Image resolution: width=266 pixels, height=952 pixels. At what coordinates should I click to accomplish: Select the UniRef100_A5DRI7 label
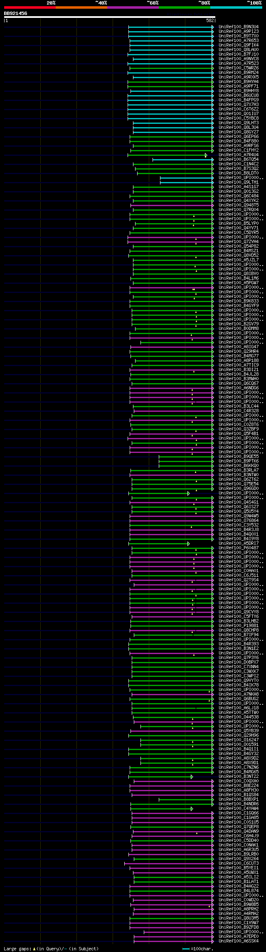239,544
